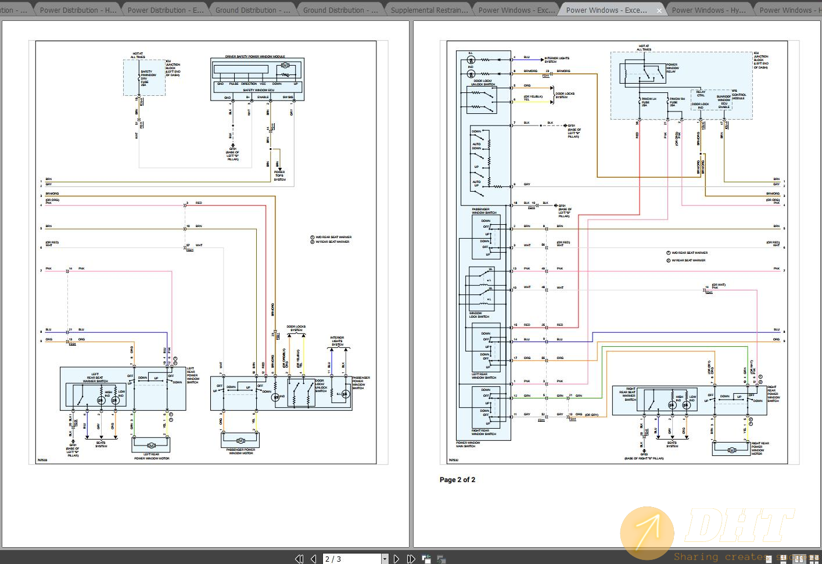This screenshot has width=822, height=564.
Task: Click the Right Rear Power Window Motor symbol
Action: point(732,450)
